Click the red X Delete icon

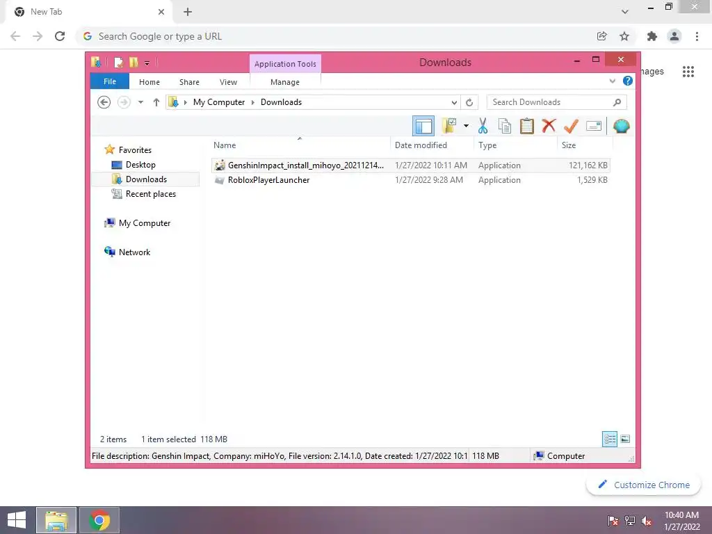[549, 125]
